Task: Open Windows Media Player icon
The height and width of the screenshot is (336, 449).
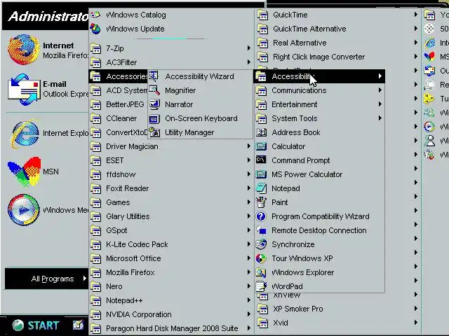Action: (23, 210)
